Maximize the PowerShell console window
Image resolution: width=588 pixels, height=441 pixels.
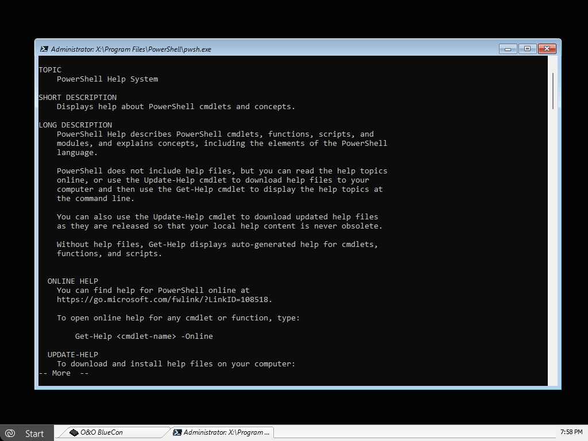coord(527,49)
